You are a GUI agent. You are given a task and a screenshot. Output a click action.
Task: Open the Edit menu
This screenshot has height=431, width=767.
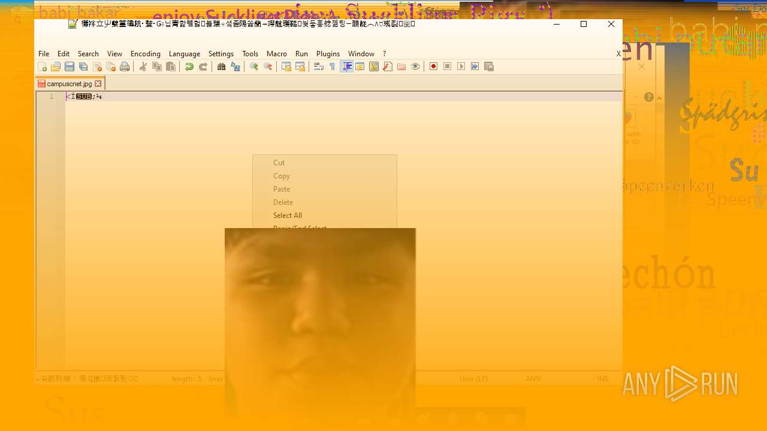coord(64,54)
